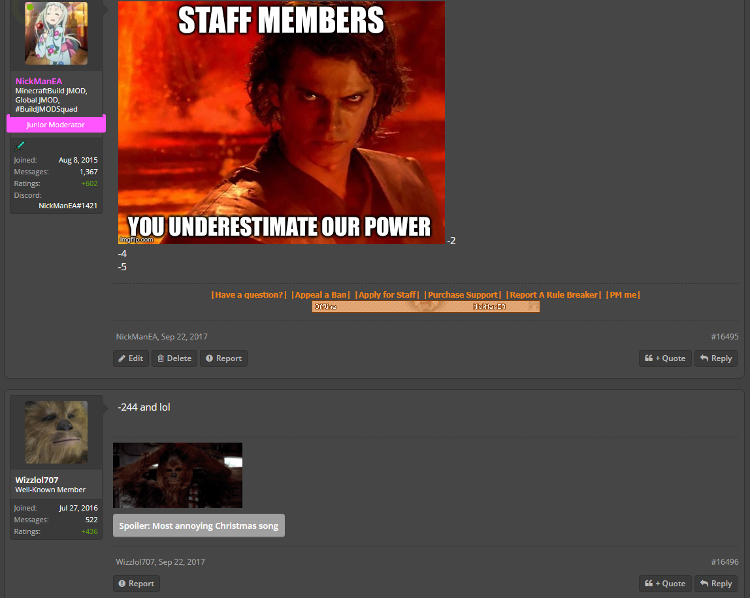Open permalink #16496
This screenshot has height=598, width=750.
click(x=725, y=562)
